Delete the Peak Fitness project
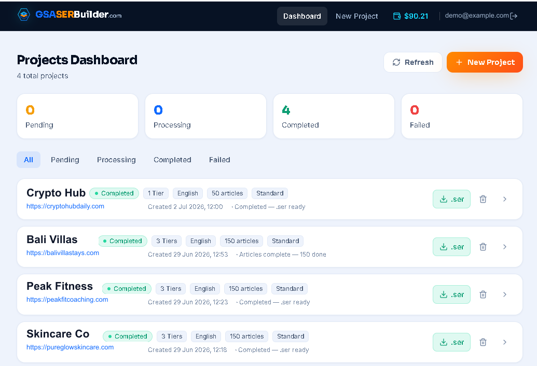Viewport: 537px width, 366px height. (483, 294)
